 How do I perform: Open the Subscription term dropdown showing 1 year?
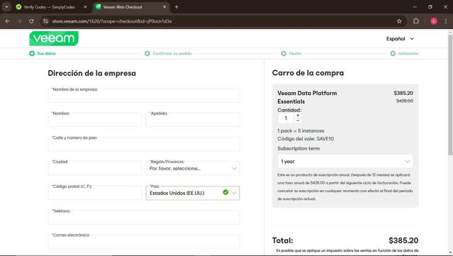[345, 161]
